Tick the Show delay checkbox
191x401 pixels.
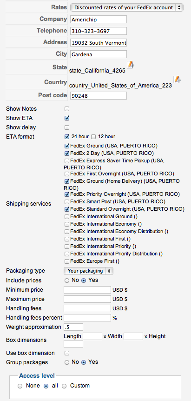click(67, 127)
